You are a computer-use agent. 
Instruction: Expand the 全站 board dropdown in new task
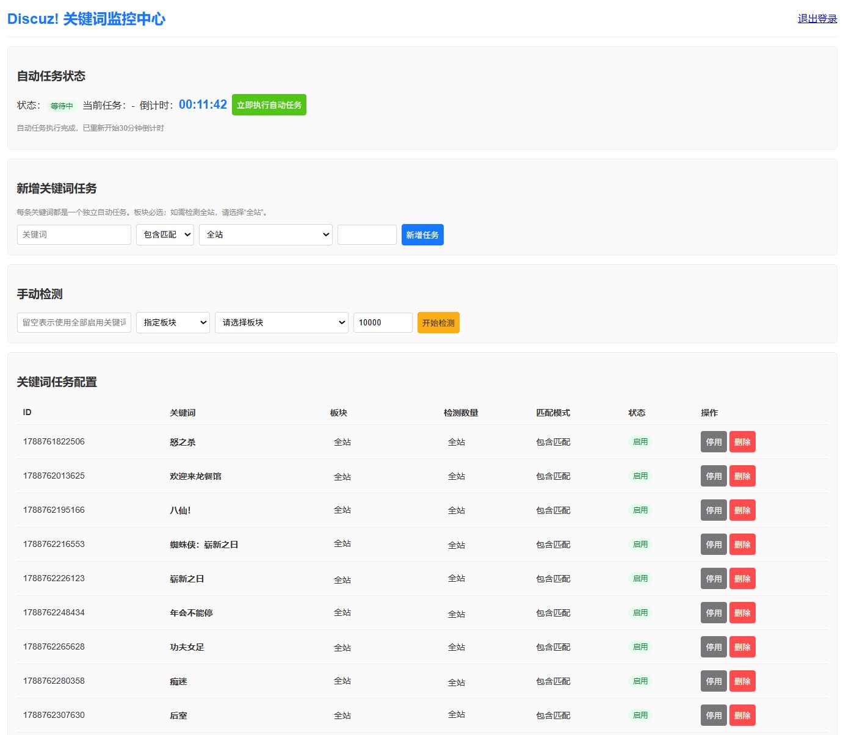(266, 235)
